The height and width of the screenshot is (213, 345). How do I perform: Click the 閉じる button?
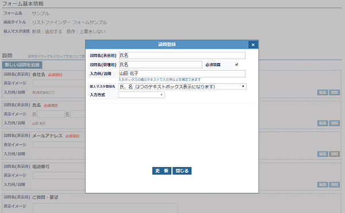tap(182, 171)
